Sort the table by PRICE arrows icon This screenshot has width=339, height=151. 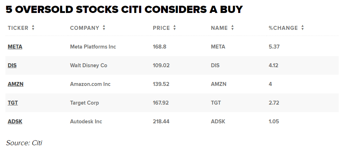pos(175,28)
